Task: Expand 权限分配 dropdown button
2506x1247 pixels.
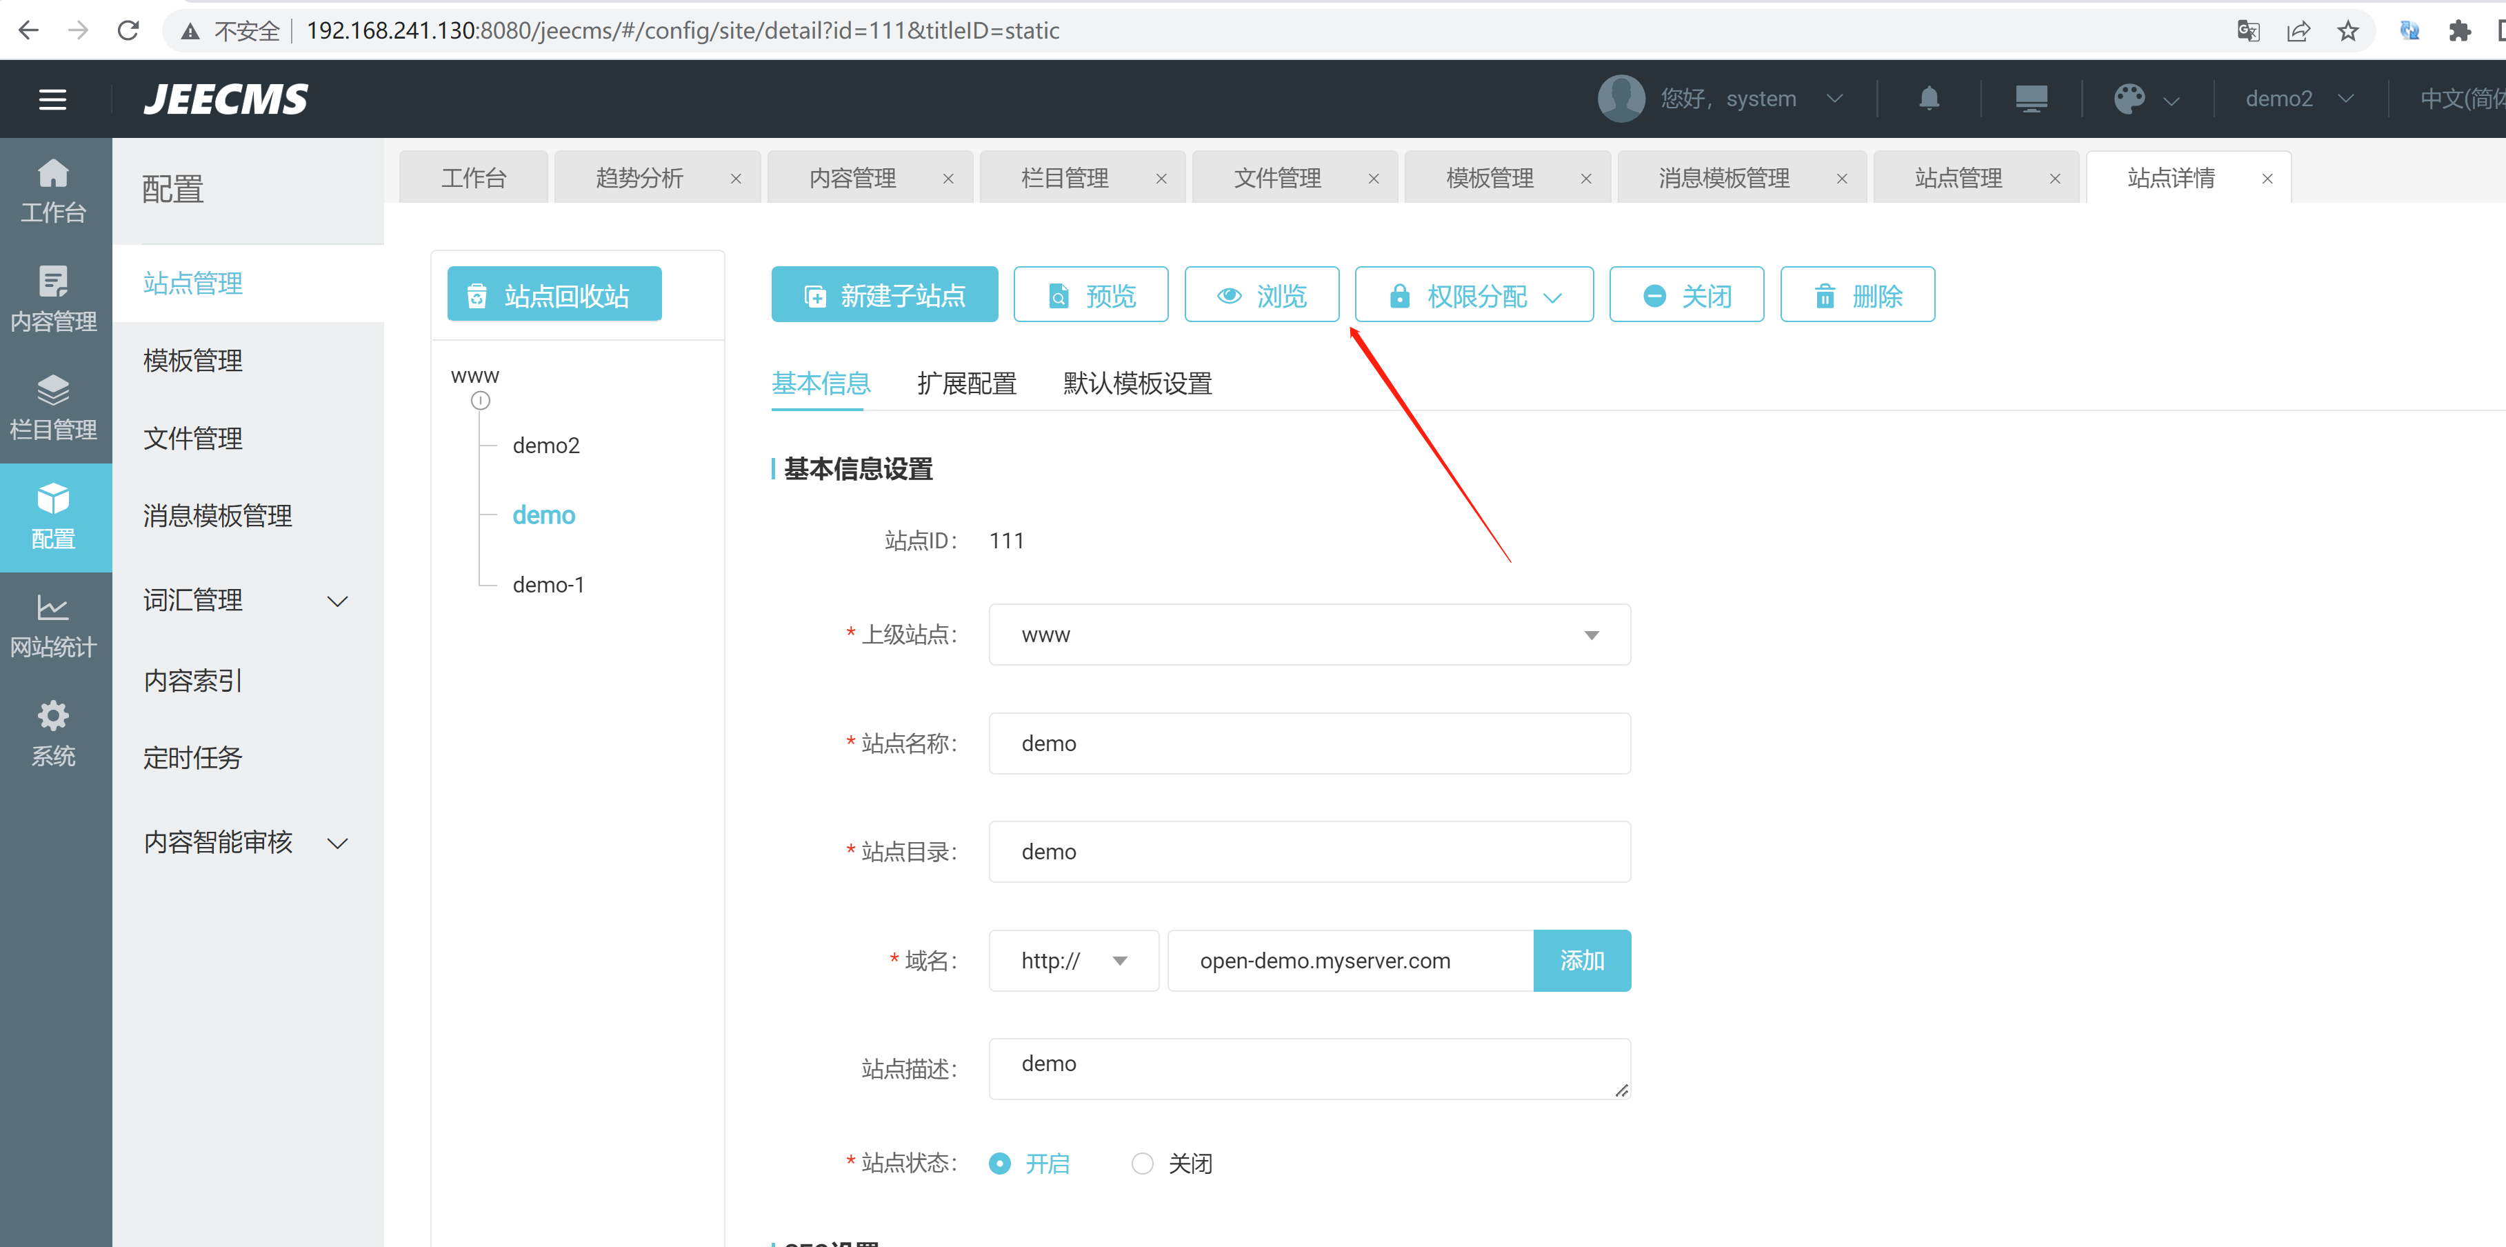Action: (x=1474, y=296)
